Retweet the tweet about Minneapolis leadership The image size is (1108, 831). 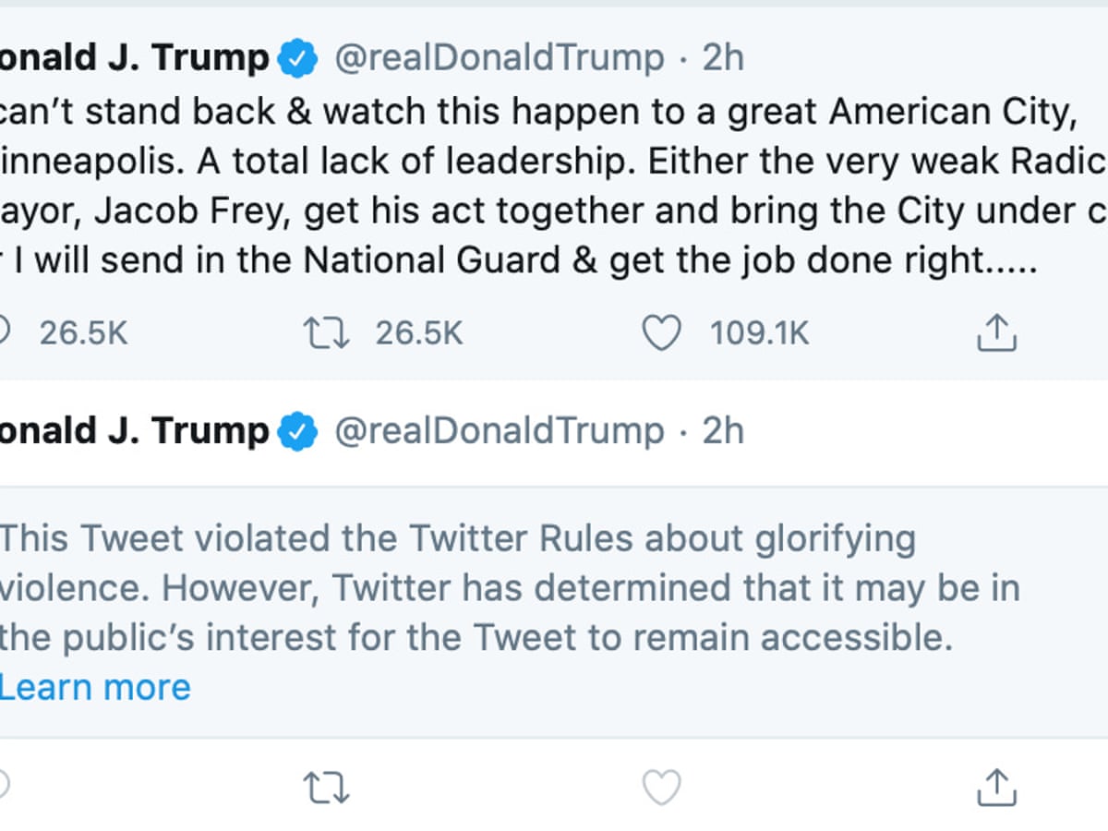point(327,333)
